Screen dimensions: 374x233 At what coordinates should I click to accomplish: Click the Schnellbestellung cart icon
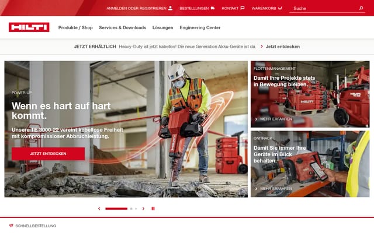pos(11,225)
